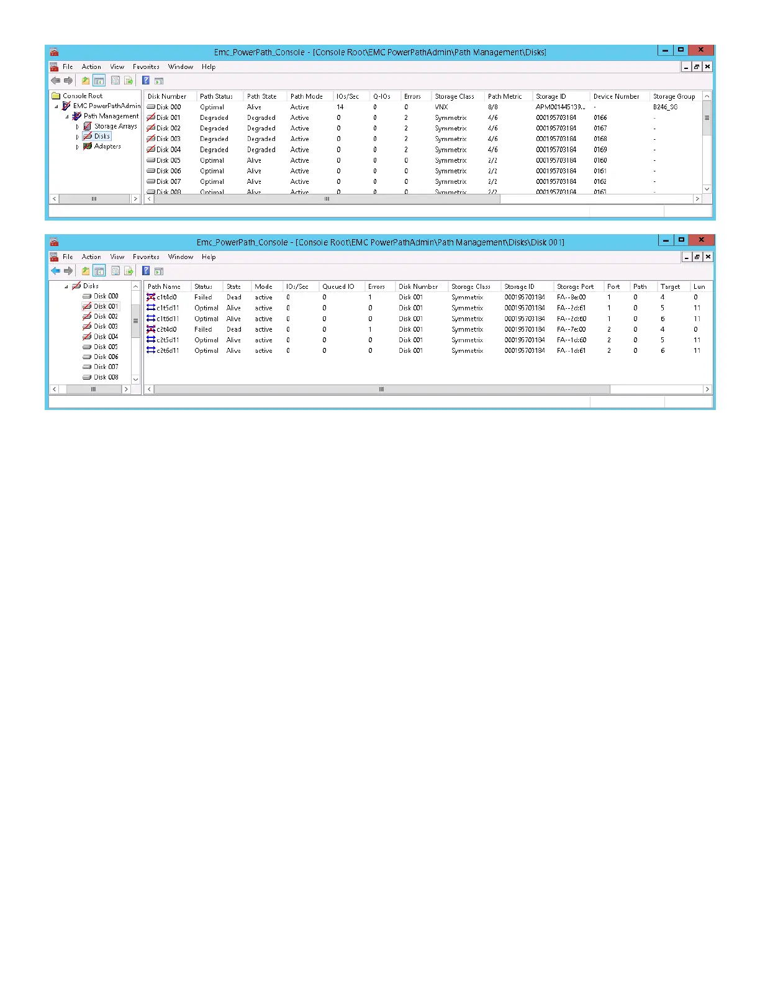Expand the Storage Arrays tree node
The image size is (760, 984).
(78, 127)
